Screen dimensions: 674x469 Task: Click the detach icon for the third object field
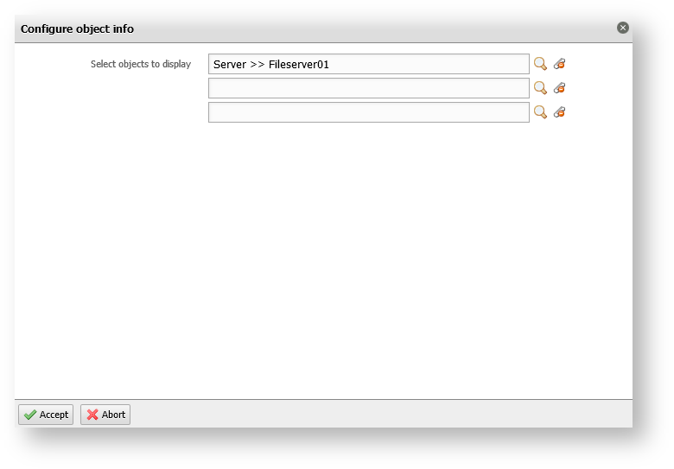point(559,112)
